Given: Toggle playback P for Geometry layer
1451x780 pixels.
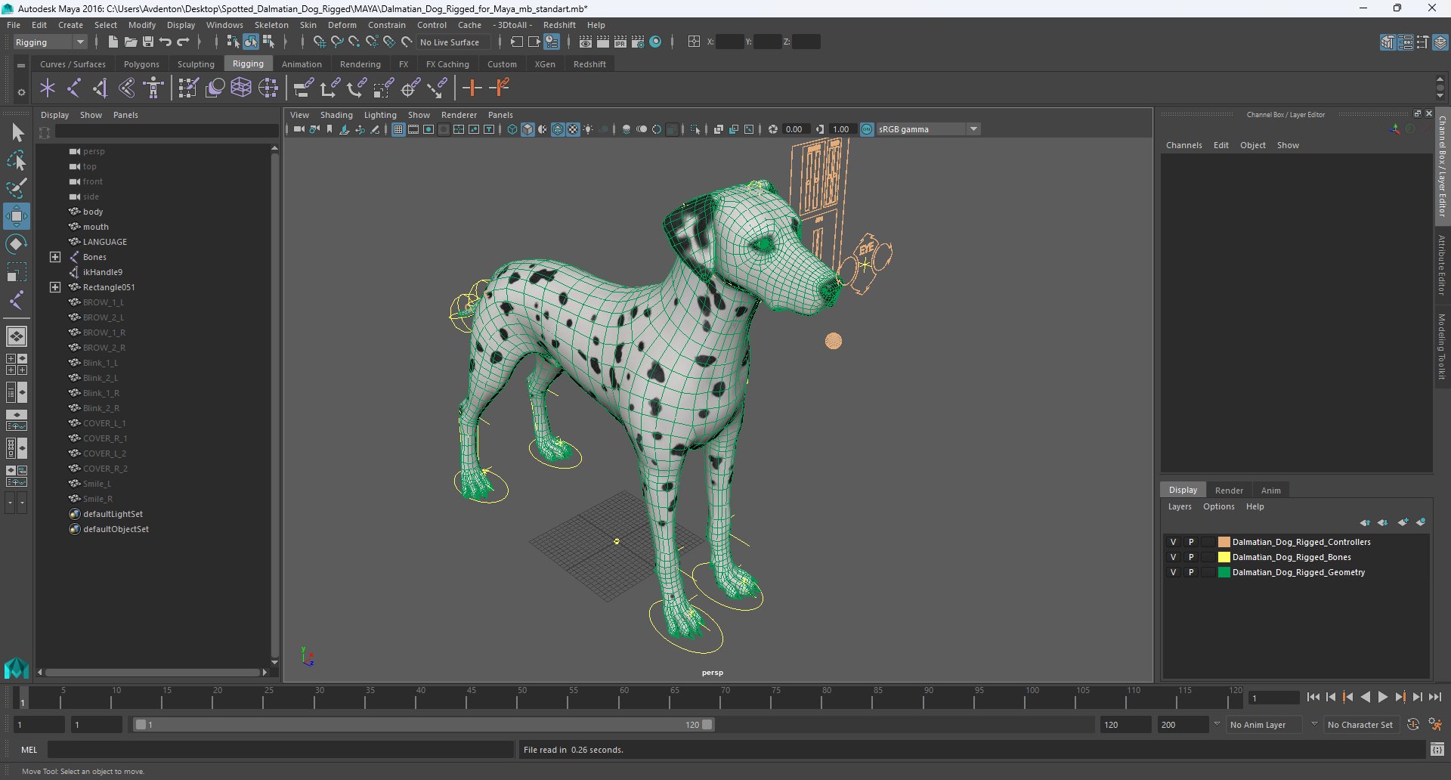Looking at the screenshot, I should tap(1191, 572).
